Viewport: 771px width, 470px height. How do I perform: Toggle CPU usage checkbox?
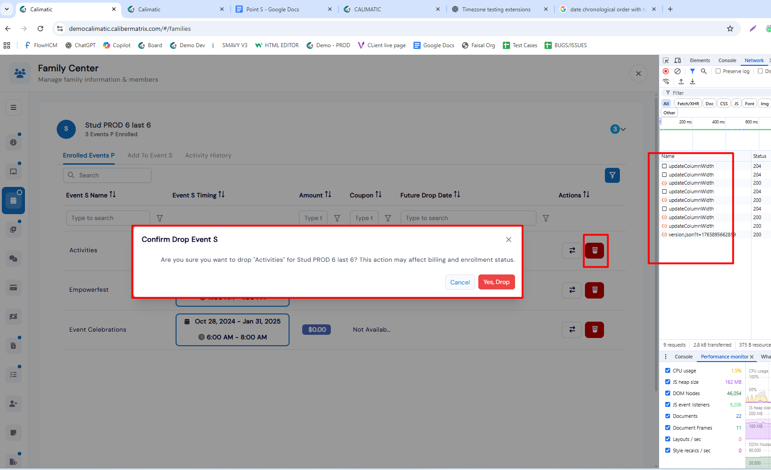668,371
